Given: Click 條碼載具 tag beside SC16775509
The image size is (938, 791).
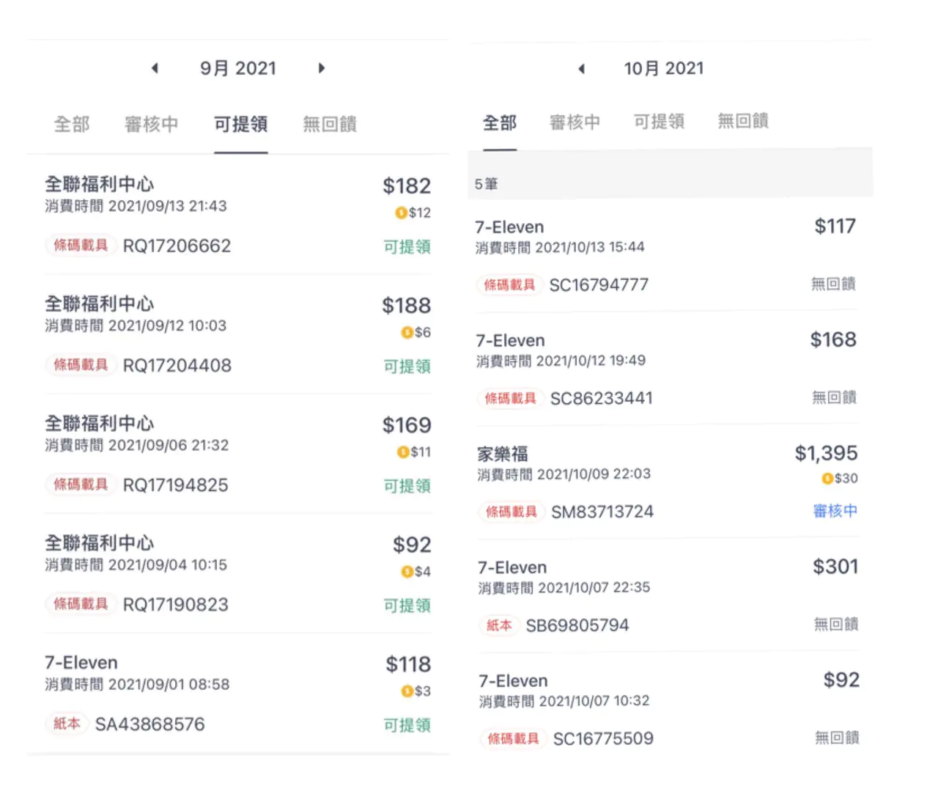Looking at the screenshot, I should (x=513, y=739).
